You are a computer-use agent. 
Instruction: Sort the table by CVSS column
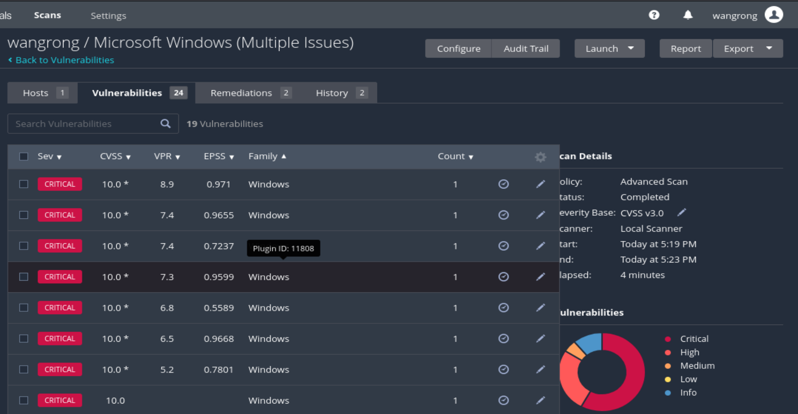pos(115,156)
